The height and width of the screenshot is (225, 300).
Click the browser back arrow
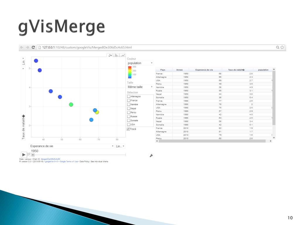(22, 47)
